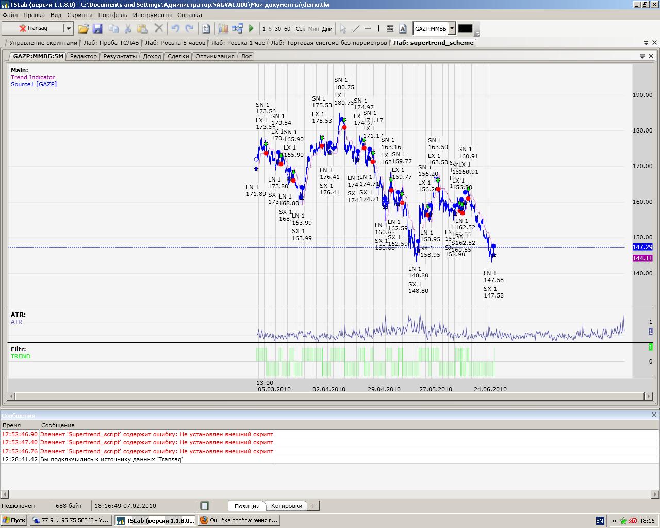660x528 pixels.
Task: Click the Transaq connect button
Action: click(33, 28)
